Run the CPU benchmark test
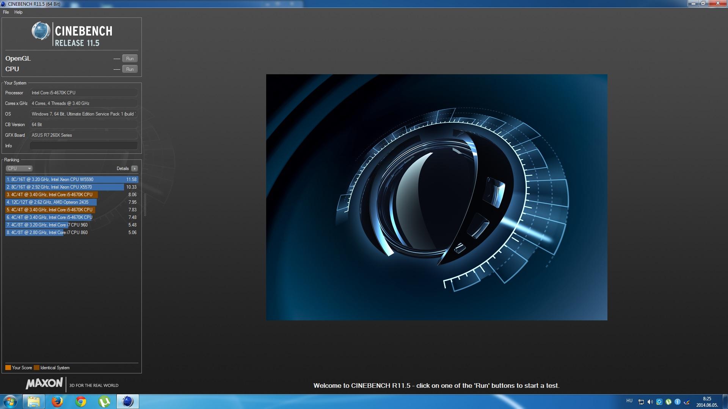Screen dimensions: 728x409 point(130,69)
